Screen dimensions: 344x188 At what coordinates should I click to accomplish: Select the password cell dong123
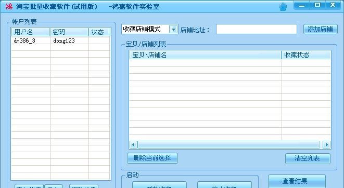point(64,41)
